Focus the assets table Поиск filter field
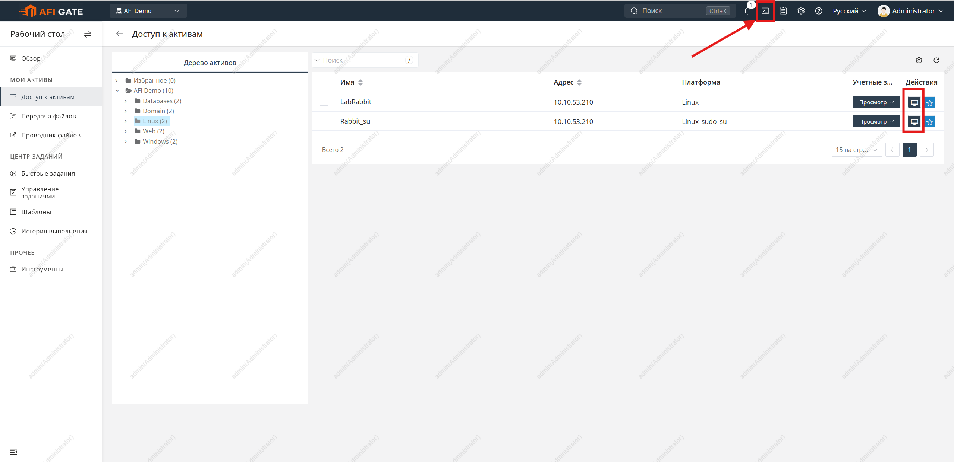Image resolution: width=954 pixels, height=462 pixels. tap(365, 60)
